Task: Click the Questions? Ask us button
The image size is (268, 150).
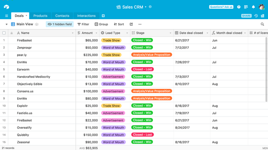Action: [221, 7]
